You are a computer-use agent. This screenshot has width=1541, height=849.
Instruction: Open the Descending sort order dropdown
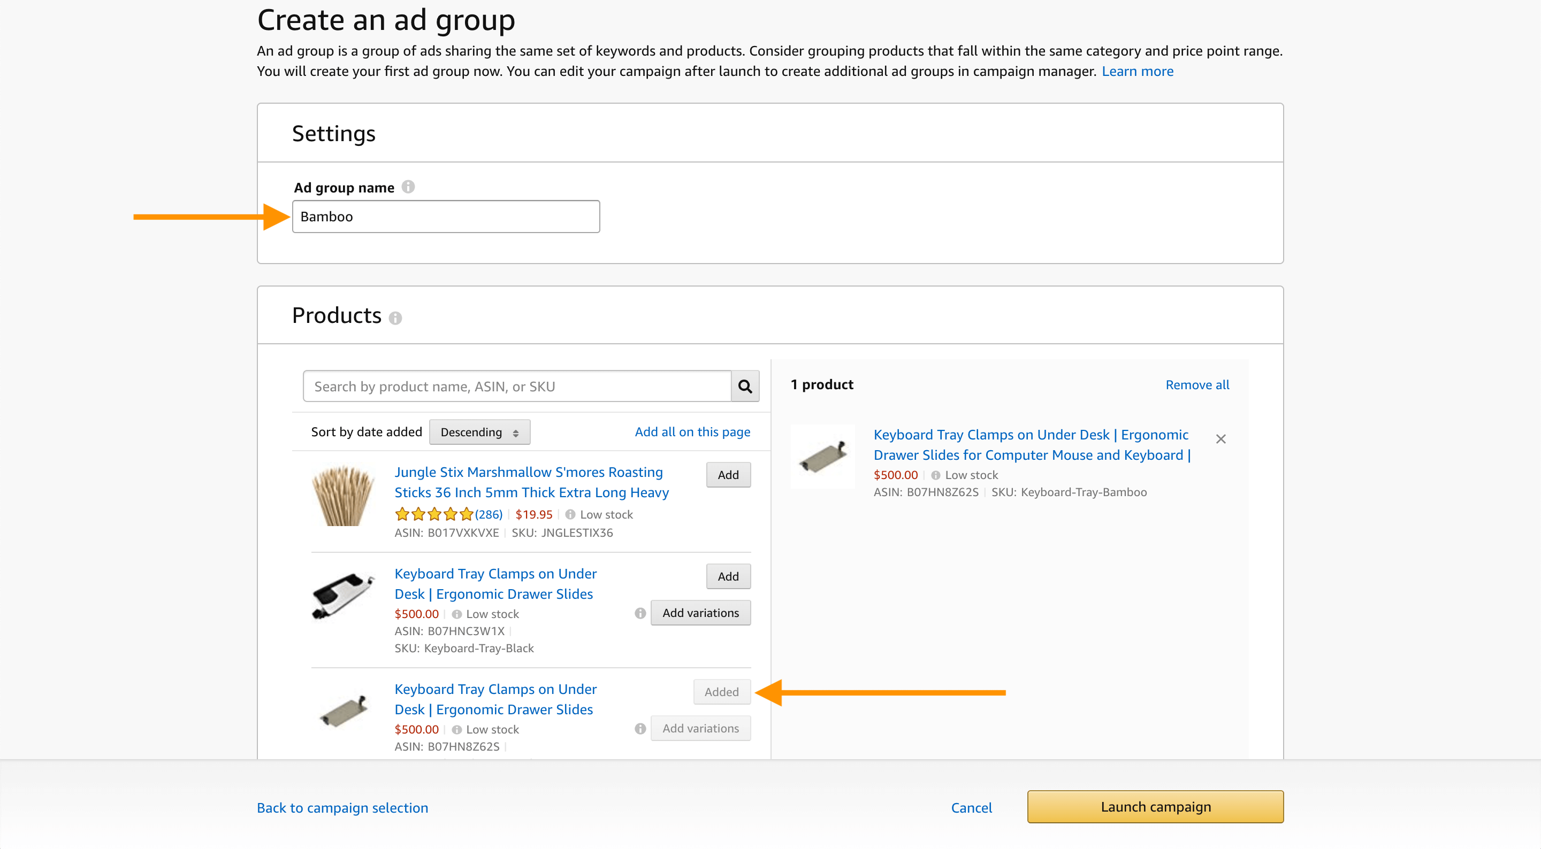pos(479,433)
